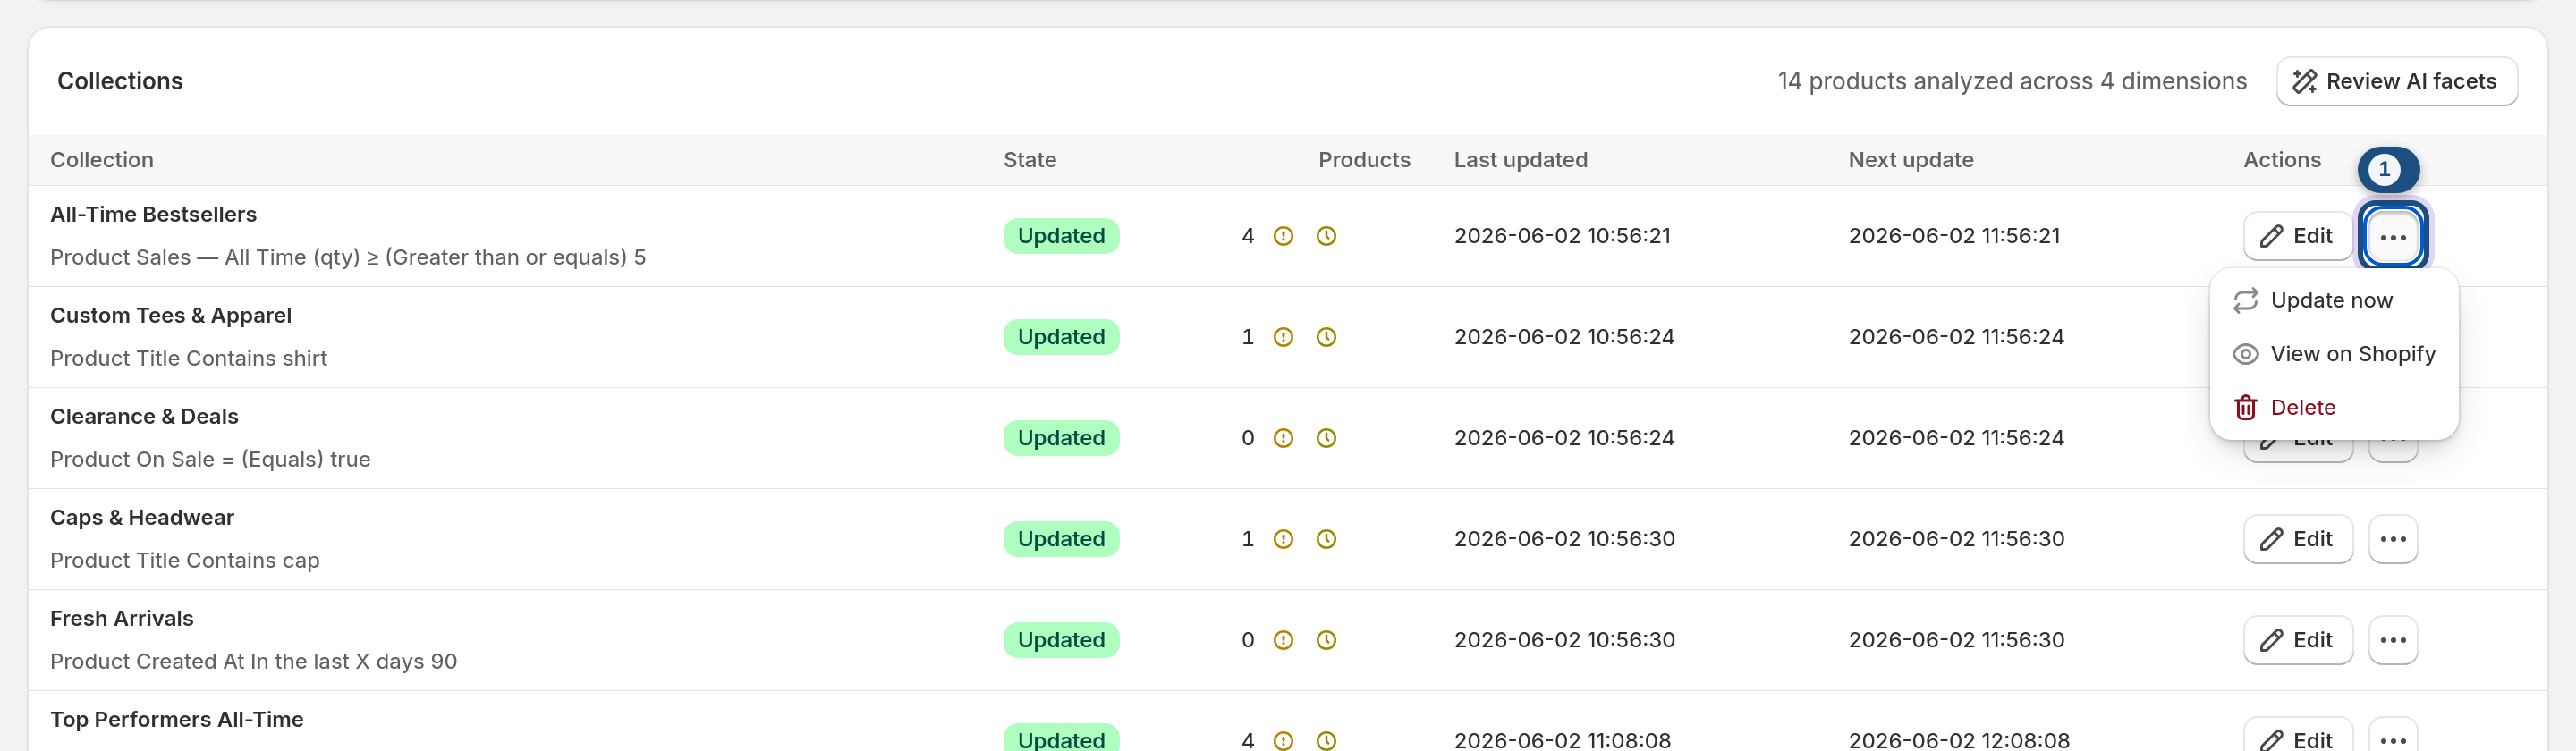Click the clock icon for Custom Tees & Apparel

[x=1326, y=337]
